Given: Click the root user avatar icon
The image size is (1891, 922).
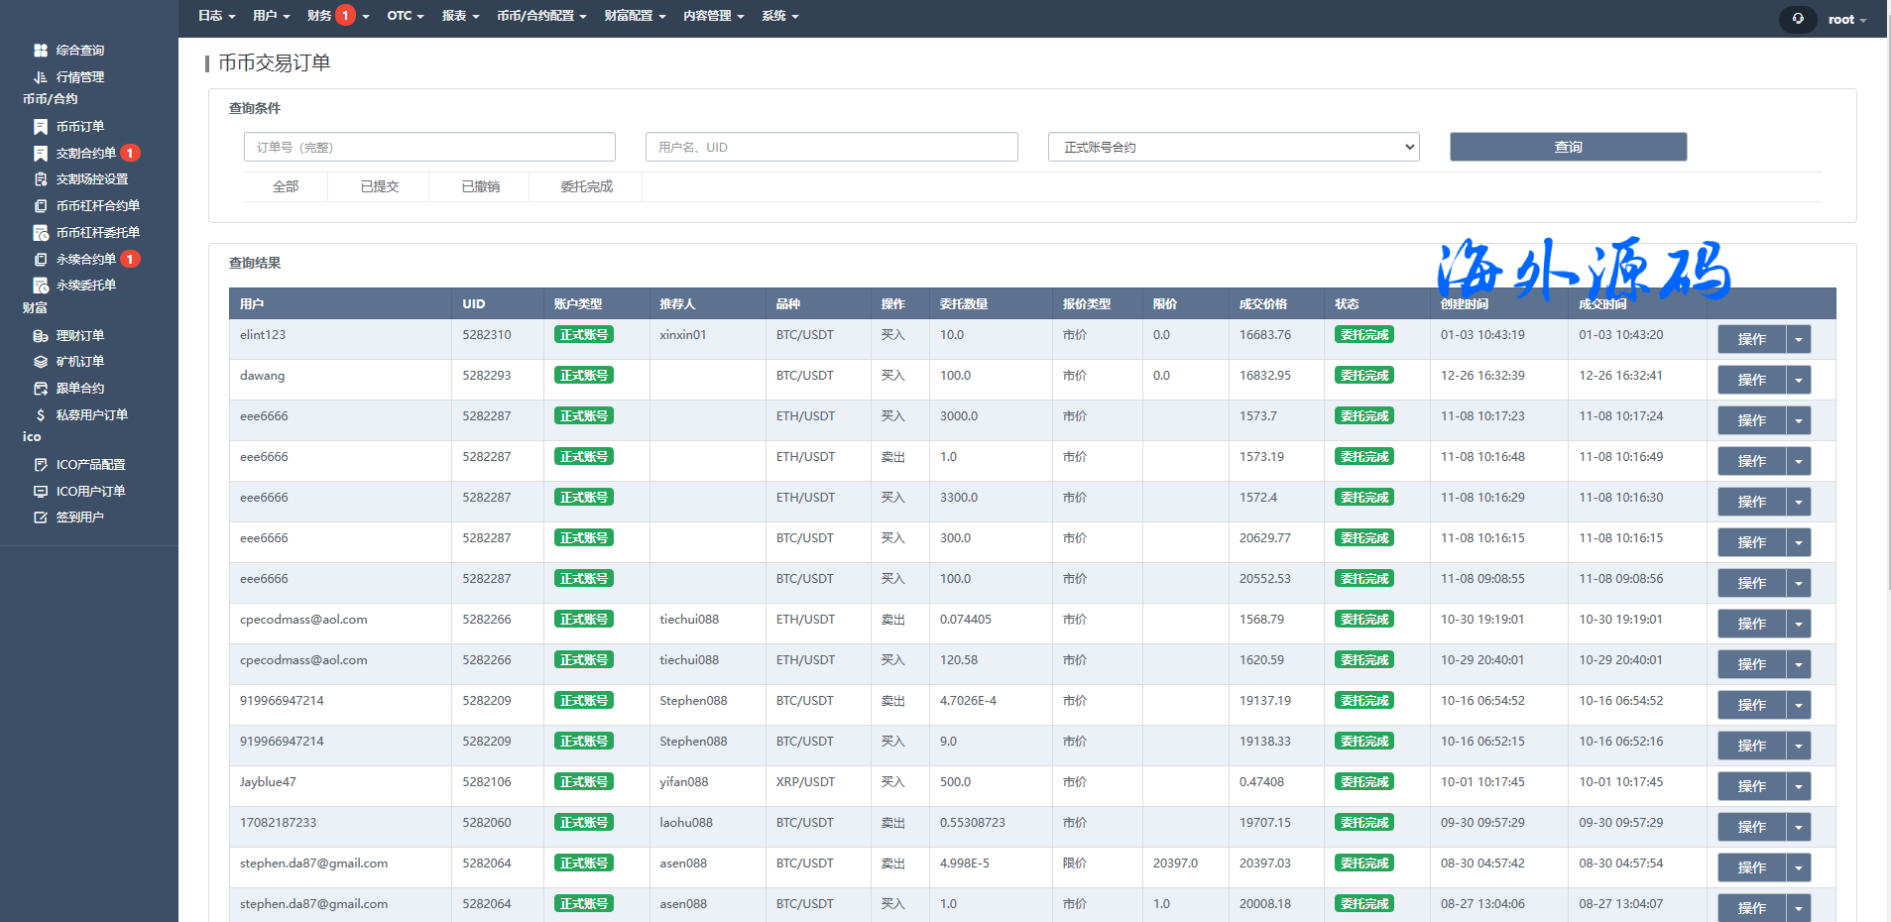Looking at the screenshot, I should [1798, 19].
